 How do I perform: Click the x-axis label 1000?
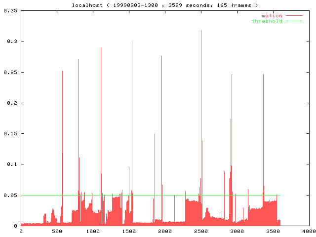pos(92,231)
